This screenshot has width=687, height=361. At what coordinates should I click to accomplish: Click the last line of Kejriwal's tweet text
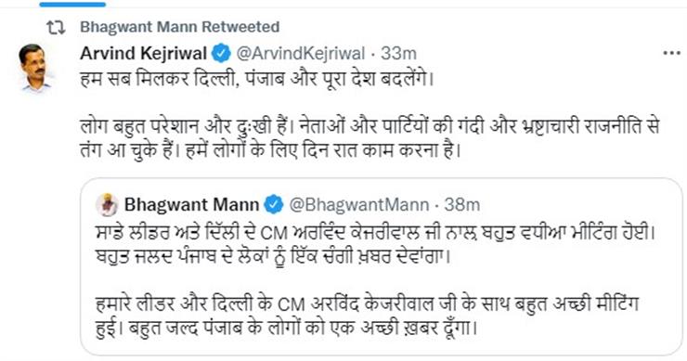pyautogui.click(x=271, y=150)
